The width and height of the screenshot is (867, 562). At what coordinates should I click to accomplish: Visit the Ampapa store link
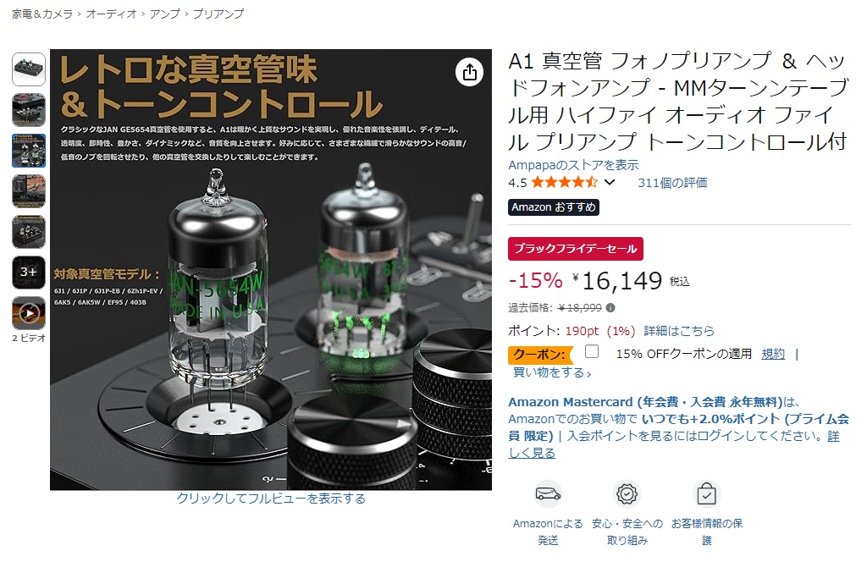tap(573, 165)
